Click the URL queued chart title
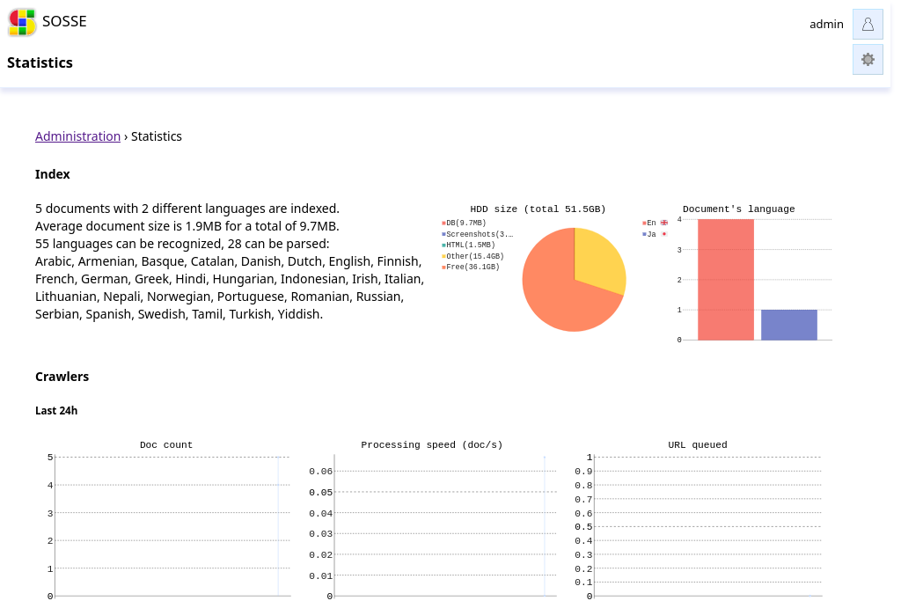Image resolution: width=901 pixels, height=601 pixels. point(698,444)
